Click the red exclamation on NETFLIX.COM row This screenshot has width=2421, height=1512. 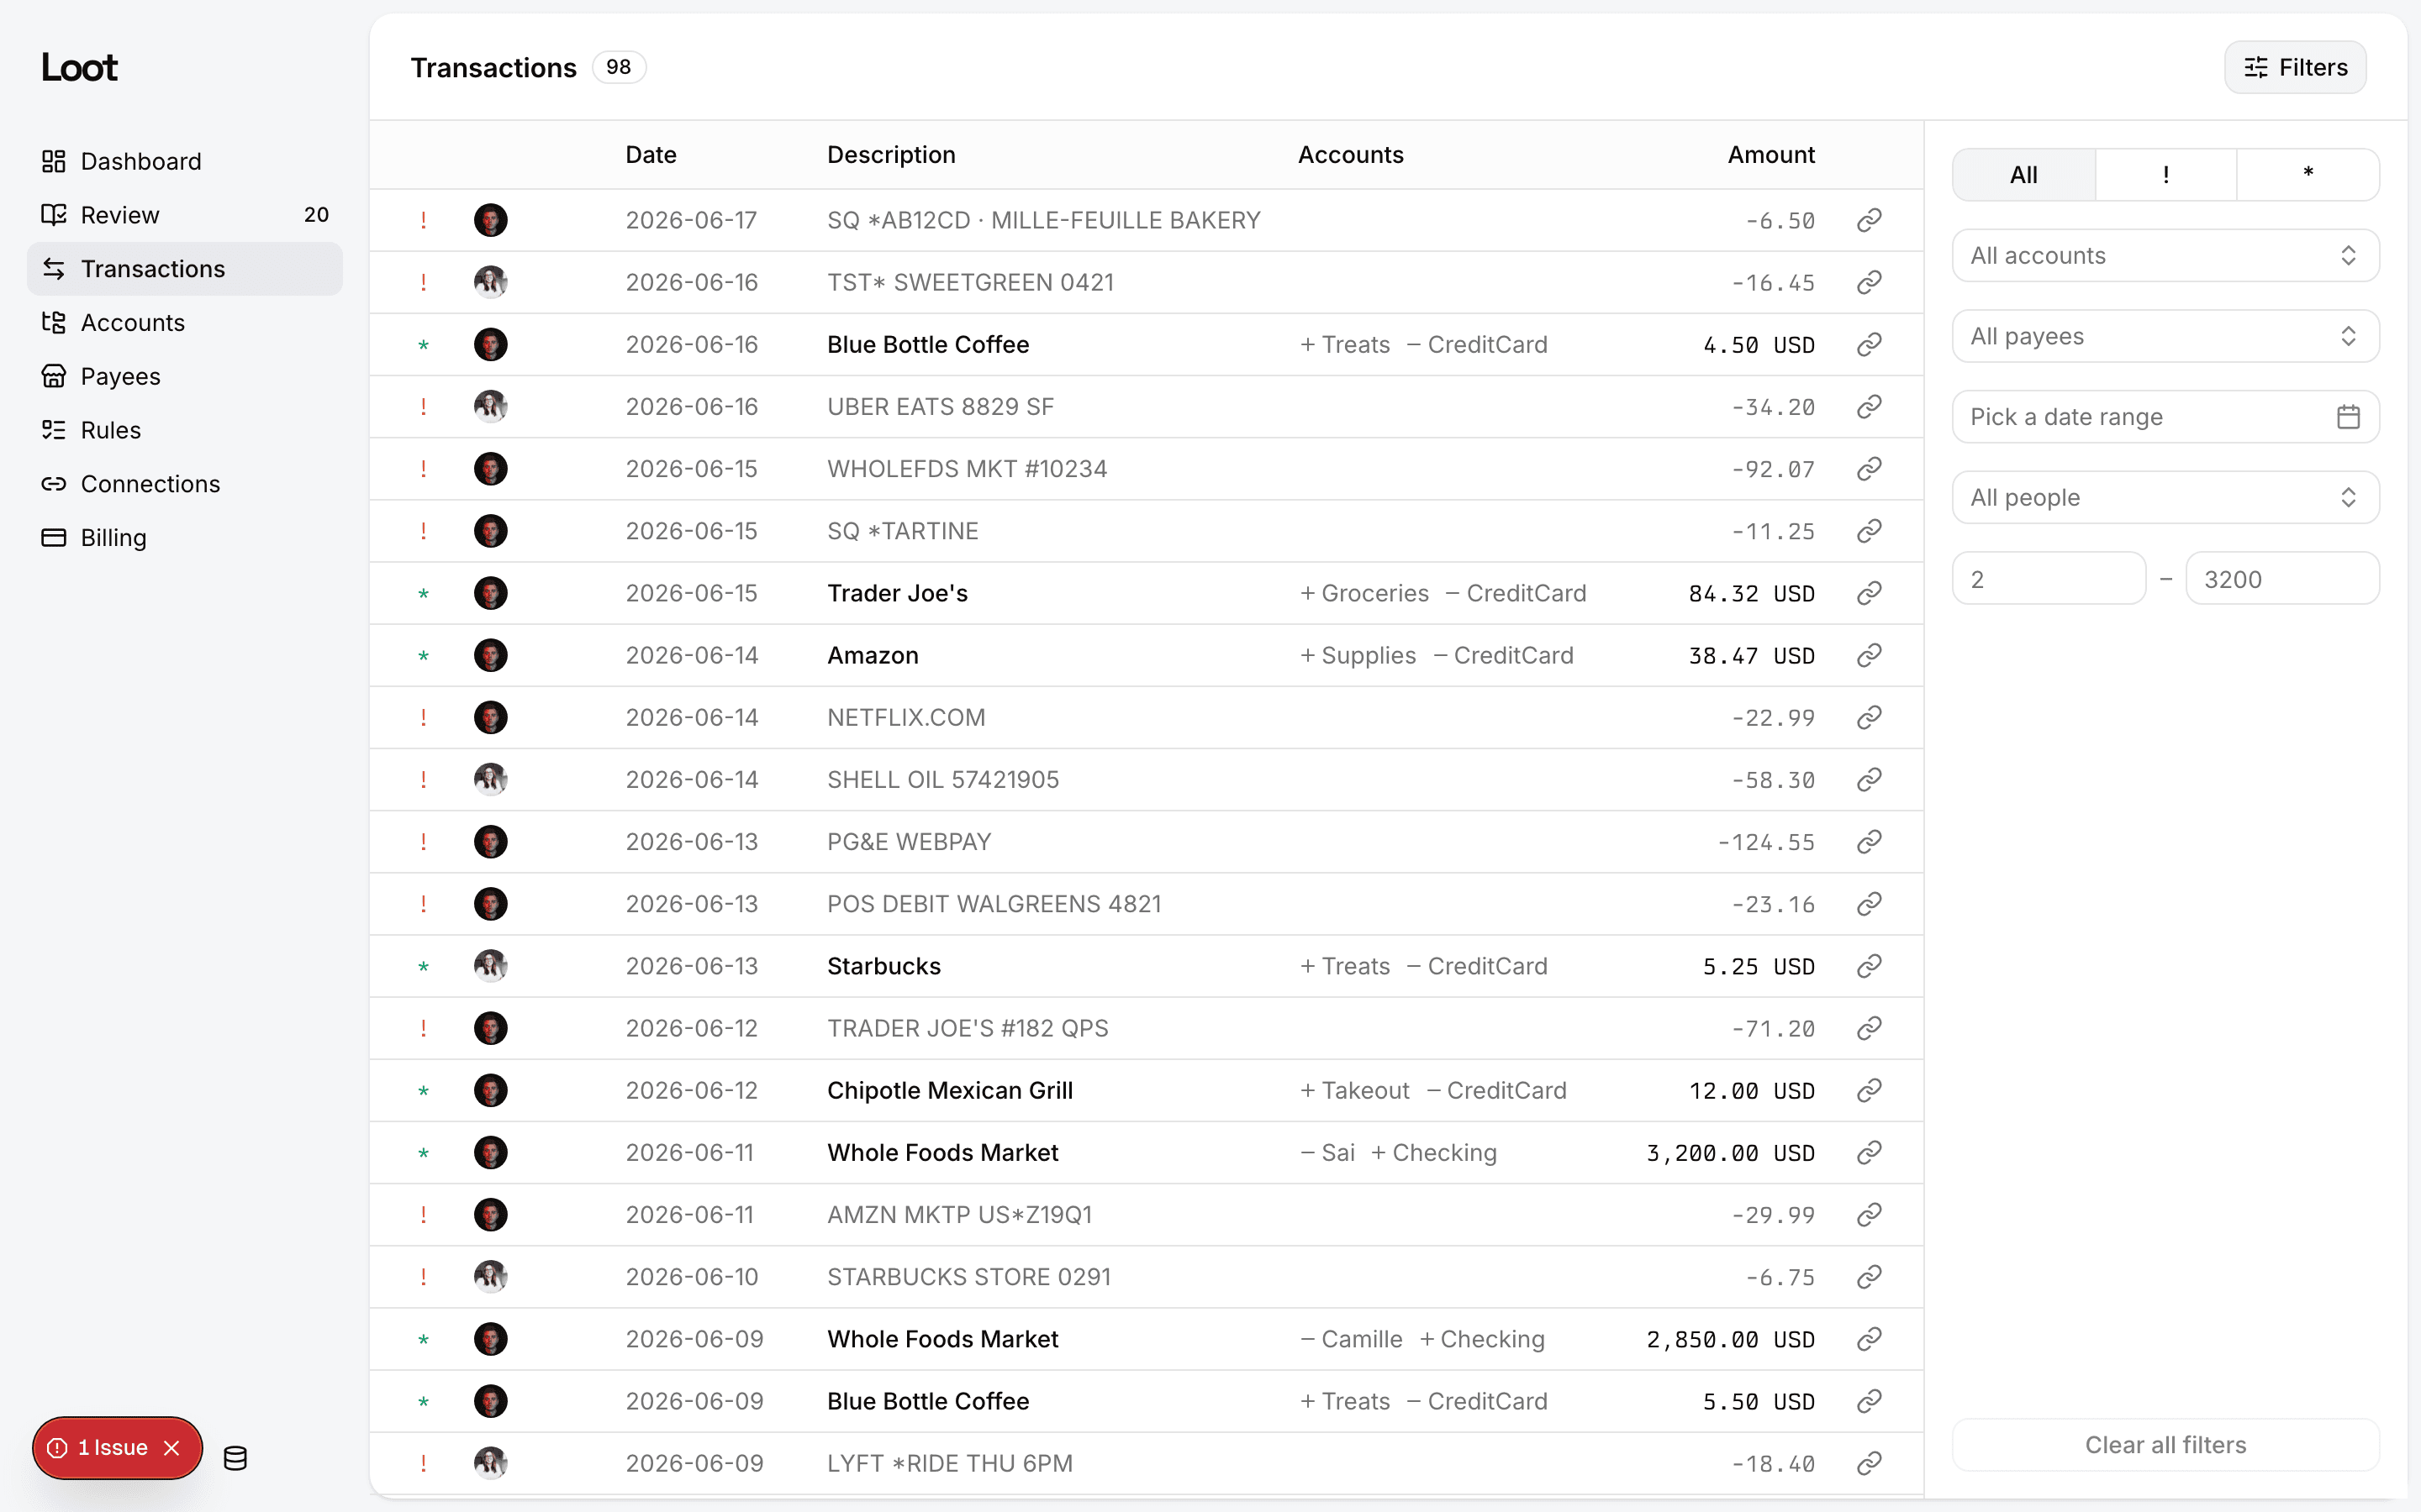[423, 717]
